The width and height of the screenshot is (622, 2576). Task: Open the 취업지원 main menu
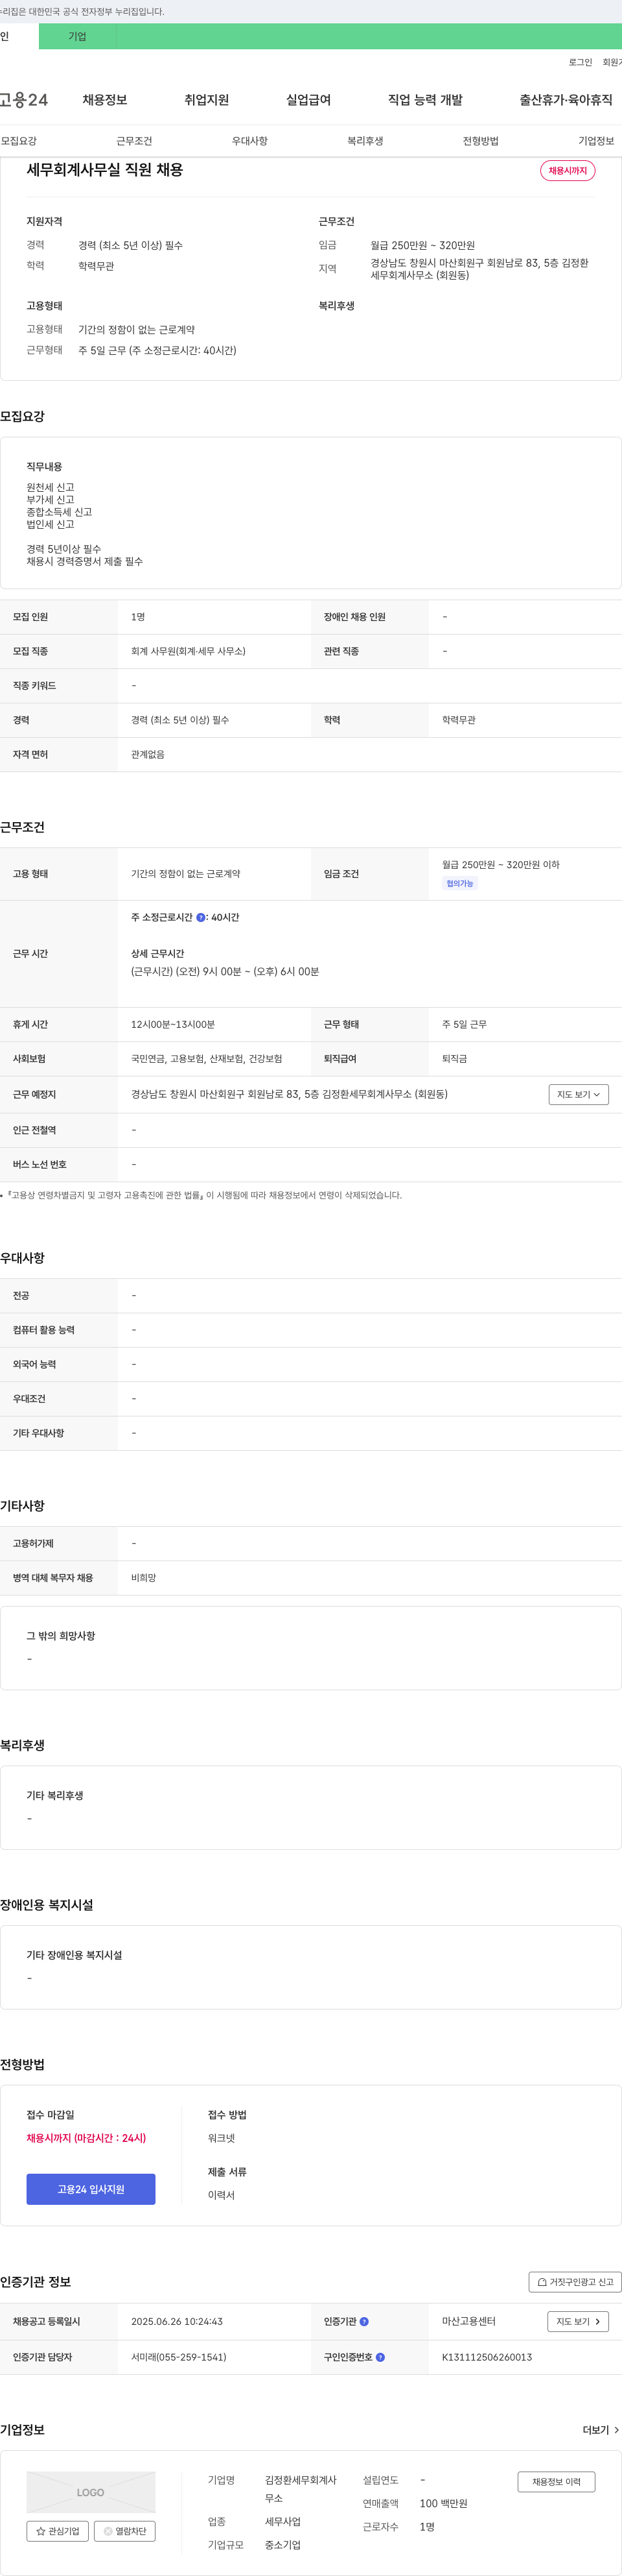click(x=207, y=100)
